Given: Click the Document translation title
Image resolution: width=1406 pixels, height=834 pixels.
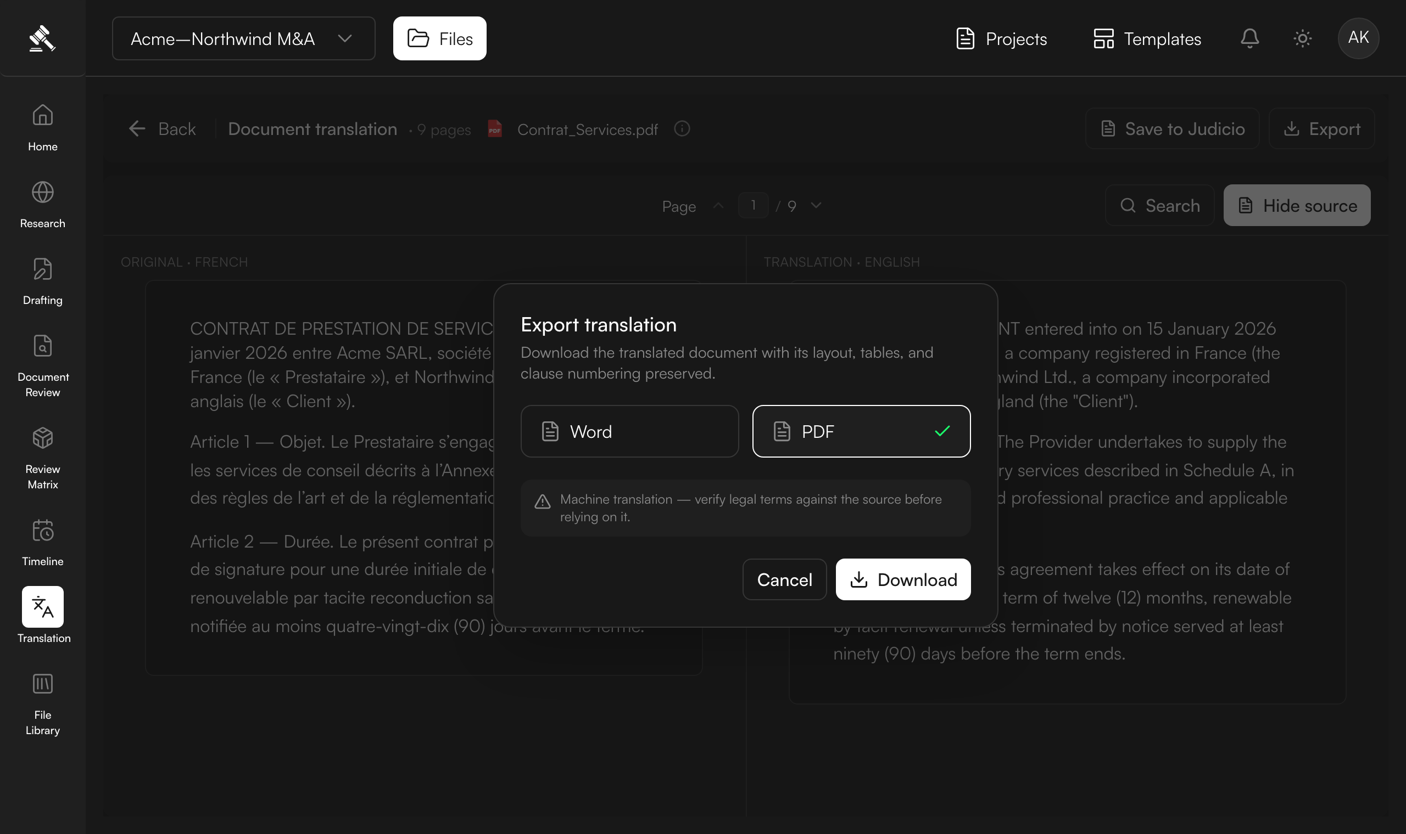Looking at the screenshot, I should [312, 129].
